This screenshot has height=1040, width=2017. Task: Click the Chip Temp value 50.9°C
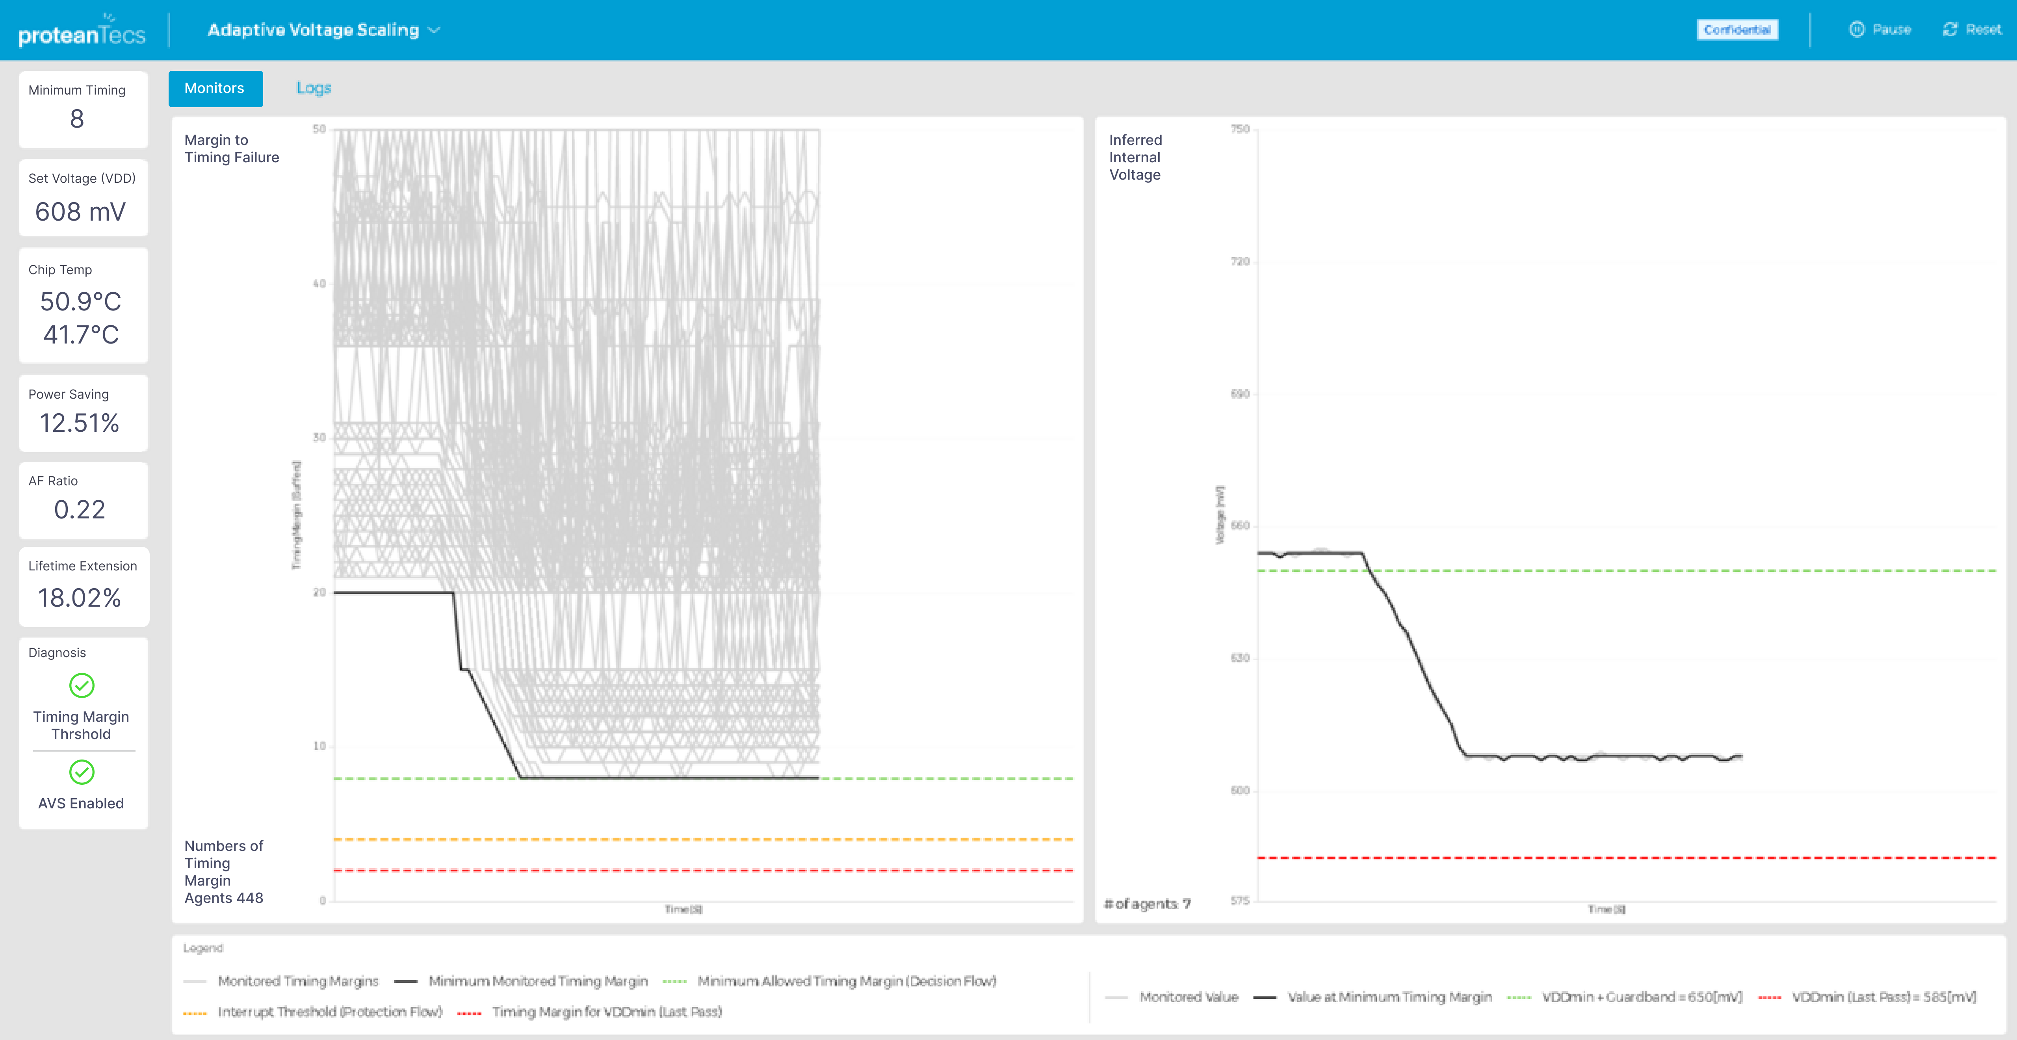point(81,301)
